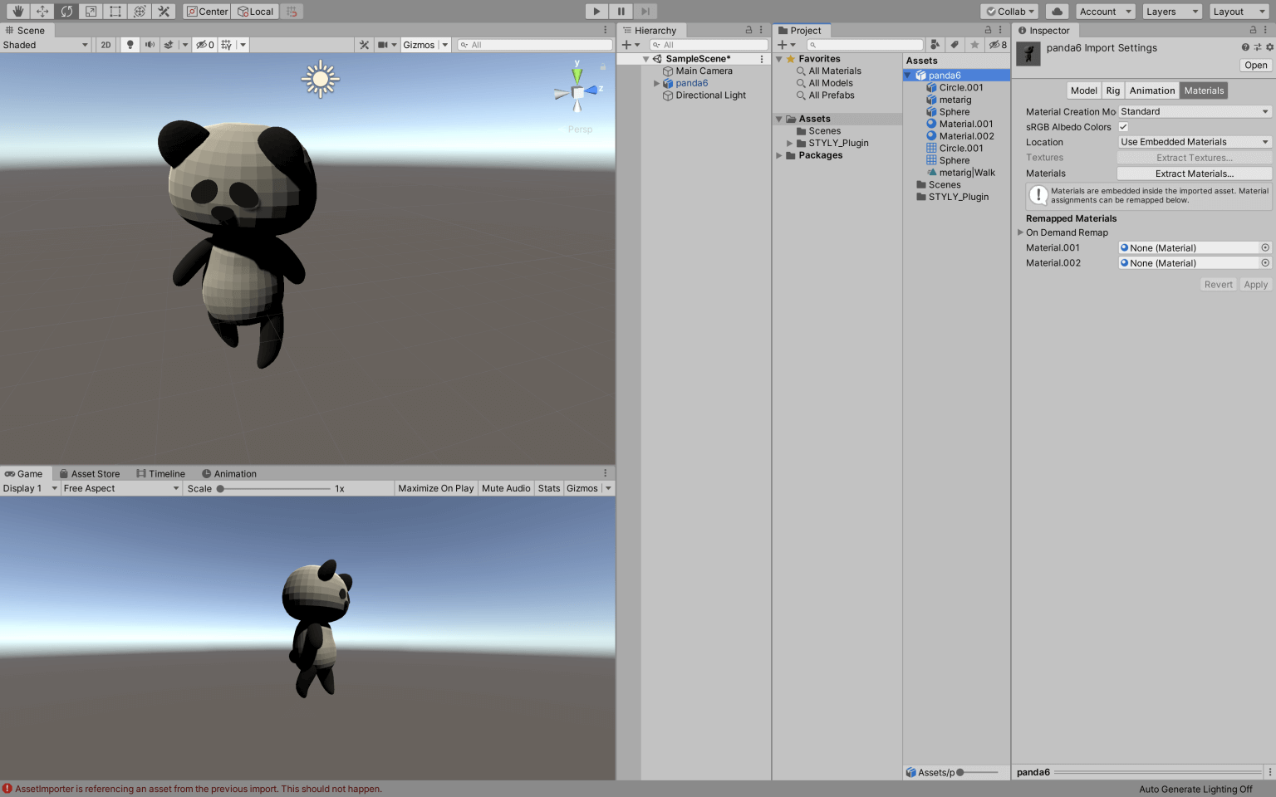Select the Hand pan tool
Screen dimensions: 1276x797
pos(17,11)
